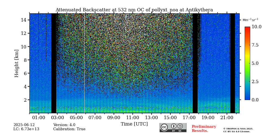Click the 03:00 time tick label
266x133 pixels.
coord(58,118)
